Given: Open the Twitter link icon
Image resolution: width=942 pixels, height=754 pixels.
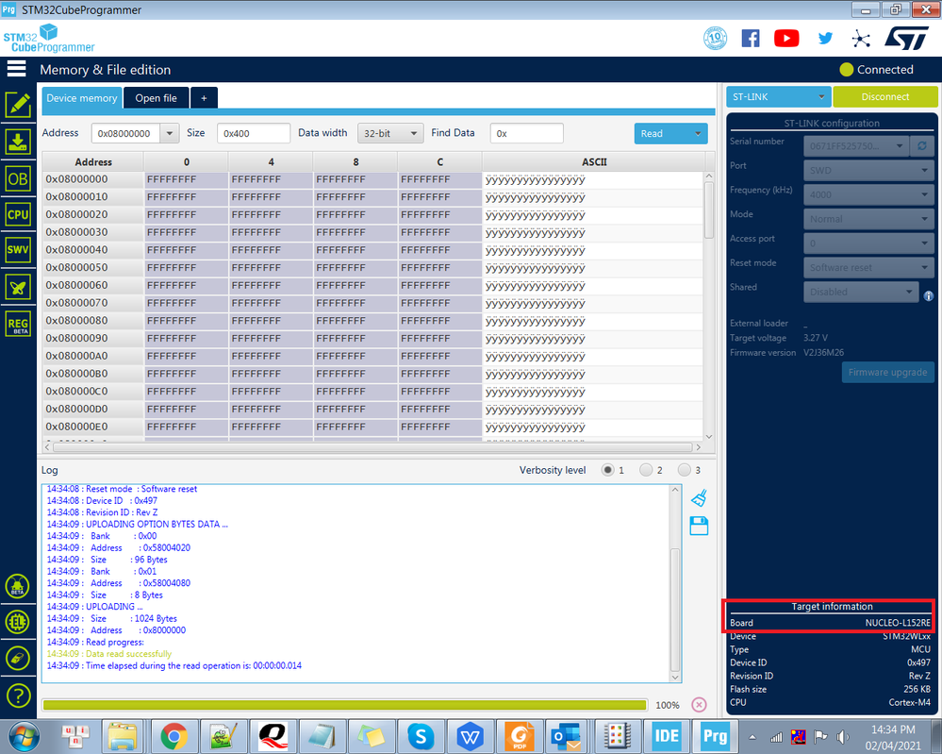Looking at the screenshot, I should point(825,39).
